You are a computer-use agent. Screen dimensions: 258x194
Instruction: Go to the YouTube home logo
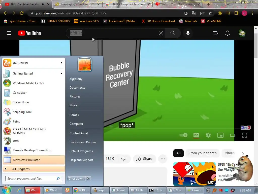29,33
